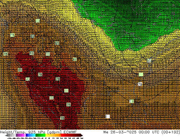Click the blank white contour label box
180x139 pixels.
pyautogui.click(x=108, y=117)
